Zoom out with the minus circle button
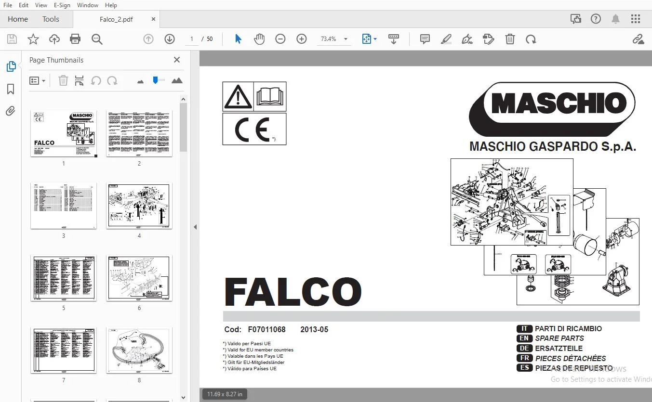Image resolution: width=652 pixels, height=402 pixels. pos(280,39)
